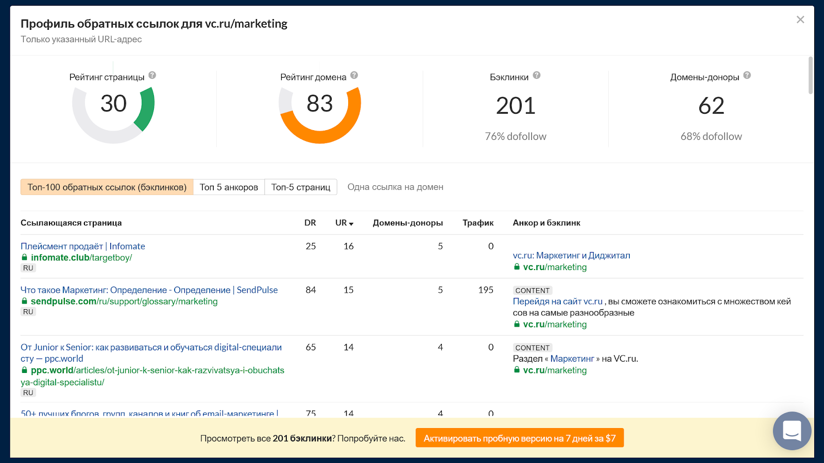
Task: Click anchor Перейдя на сайт vc.ru
Action: pos(558,301)
